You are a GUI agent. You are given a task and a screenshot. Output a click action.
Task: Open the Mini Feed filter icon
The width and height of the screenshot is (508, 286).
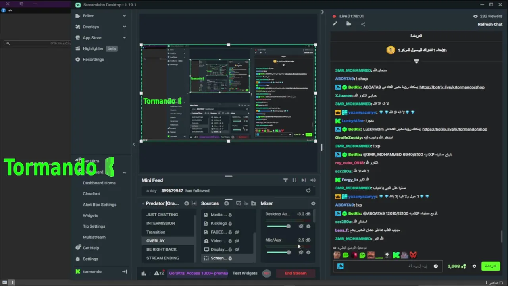click(x=285, y=180)
